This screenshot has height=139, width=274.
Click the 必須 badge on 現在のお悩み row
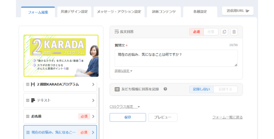pos(84,133)
